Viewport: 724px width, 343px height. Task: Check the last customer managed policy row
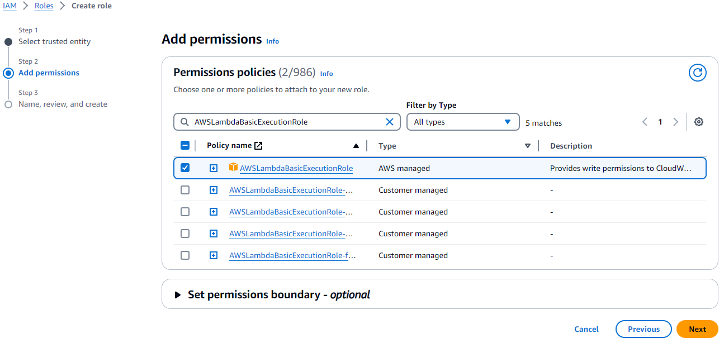pos(185,255)
